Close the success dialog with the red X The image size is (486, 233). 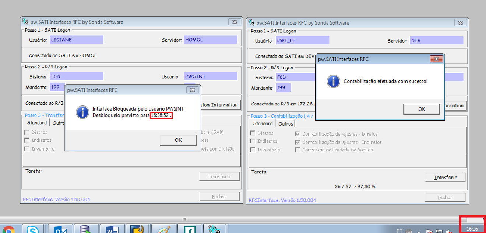[436, 59]
